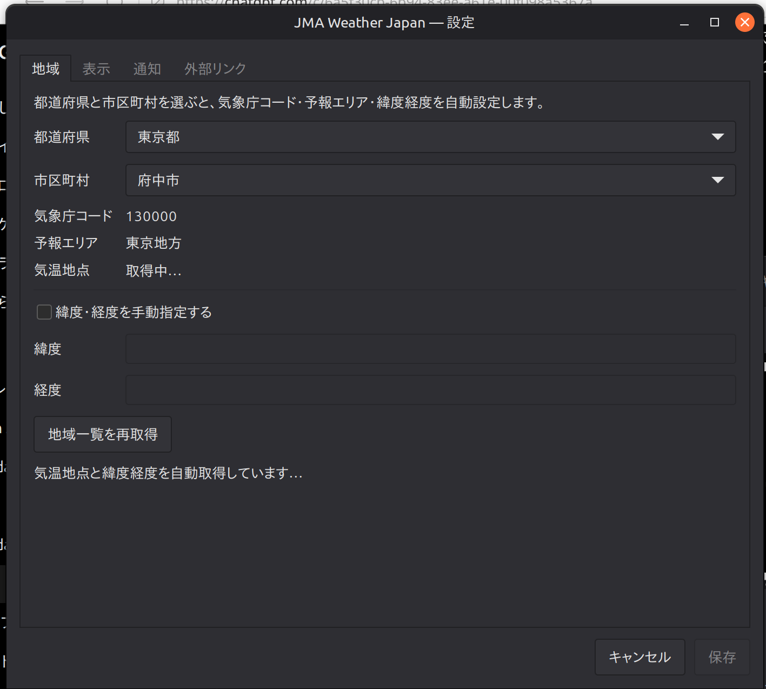Click the description text starting 都道府県と市区町村を選ぶと

[x=289, y=102]
